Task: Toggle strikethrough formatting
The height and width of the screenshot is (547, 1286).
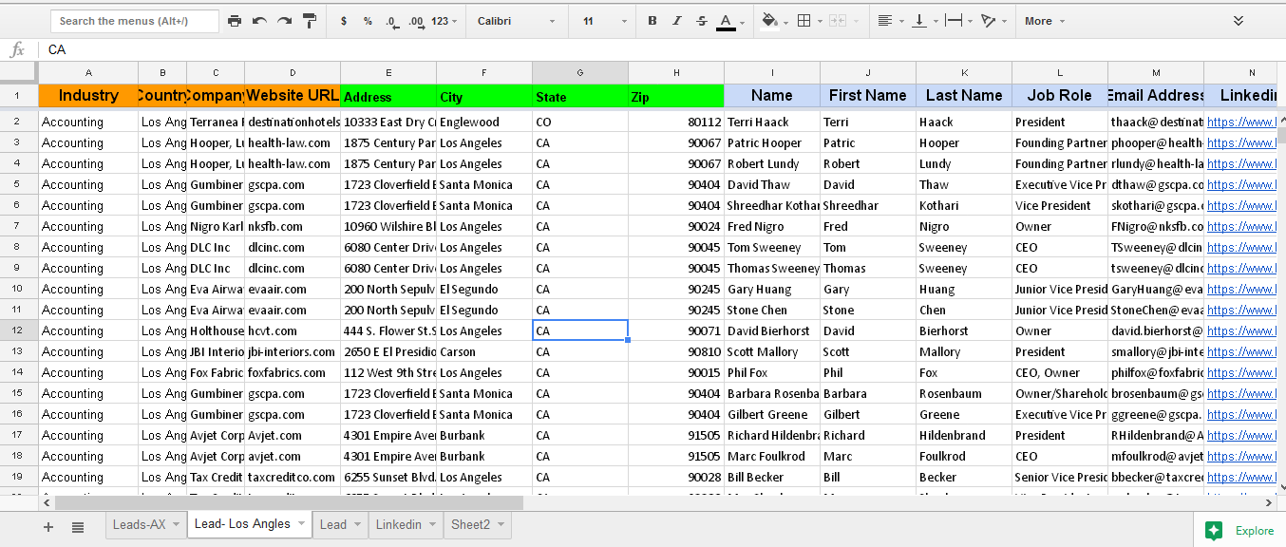Action: click(x=700, y=19)
